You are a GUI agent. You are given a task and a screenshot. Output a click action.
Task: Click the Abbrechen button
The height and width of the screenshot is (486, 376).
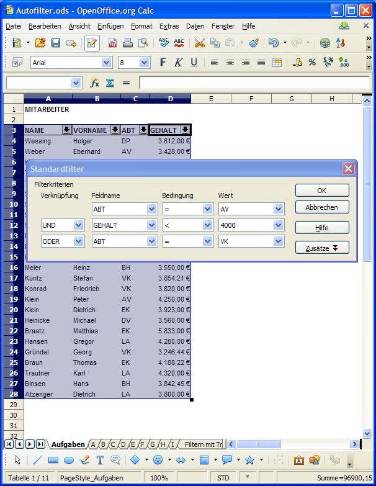point(321,207)
